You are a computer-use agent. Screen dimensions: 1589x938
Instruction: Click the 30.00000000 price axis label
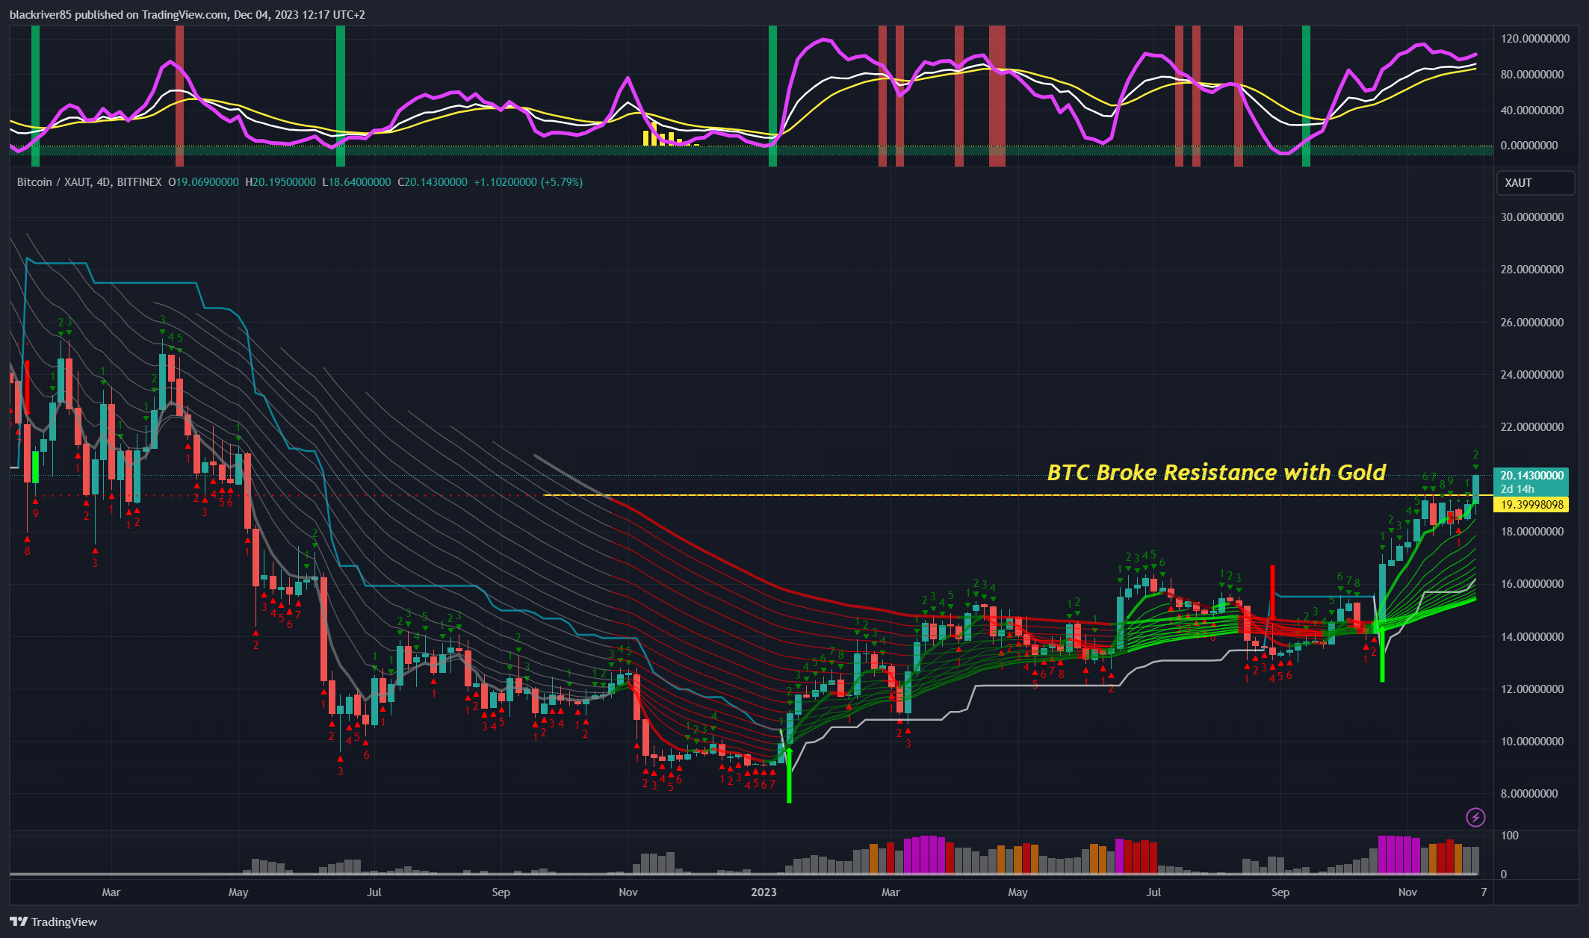coord(1531,217)
